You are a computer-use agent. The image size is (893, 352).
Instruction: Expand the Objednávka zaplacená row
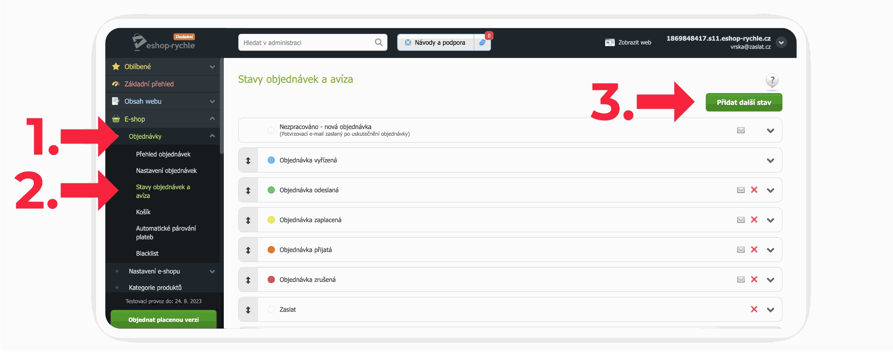[771, 220]
